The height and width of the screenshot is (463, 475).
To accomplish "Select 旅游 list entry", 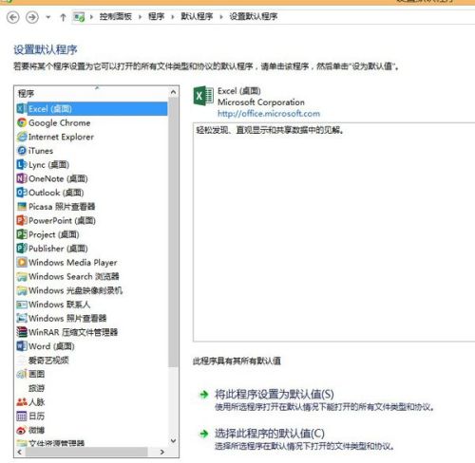I will point(36,388).
